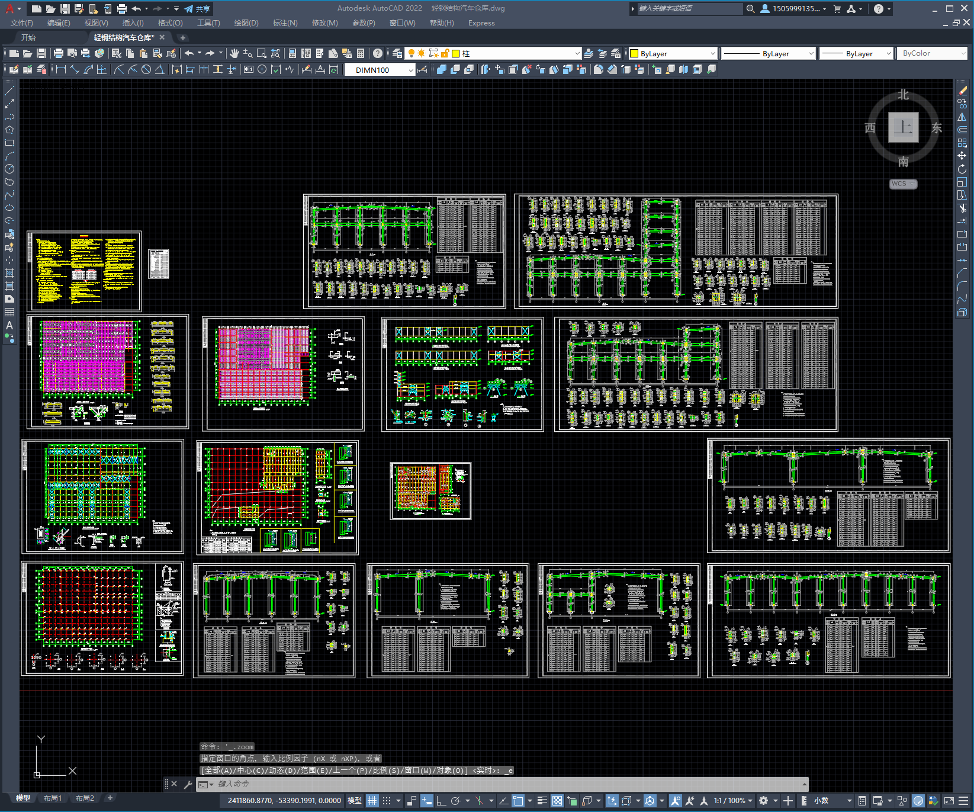Screen dimensions: 974x812
Task: Toggle dynamic UCS in status bar
Action: 612,801
